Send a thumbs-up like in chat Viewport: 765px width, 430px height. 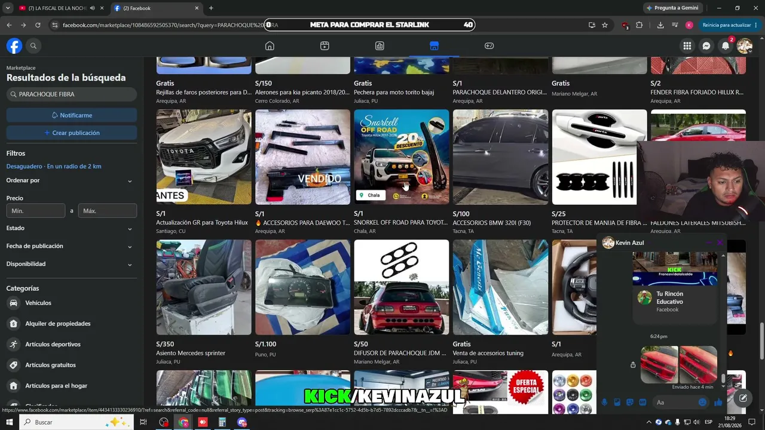pos(718,403)
